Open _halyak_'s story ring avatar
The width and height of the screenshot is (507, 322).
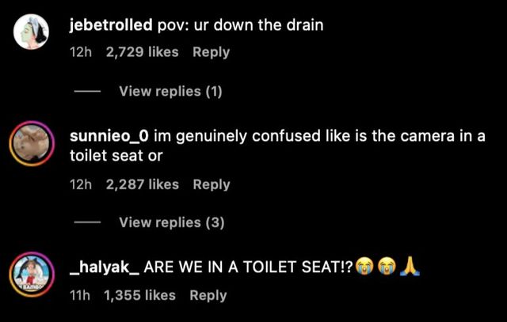point(32,275)
